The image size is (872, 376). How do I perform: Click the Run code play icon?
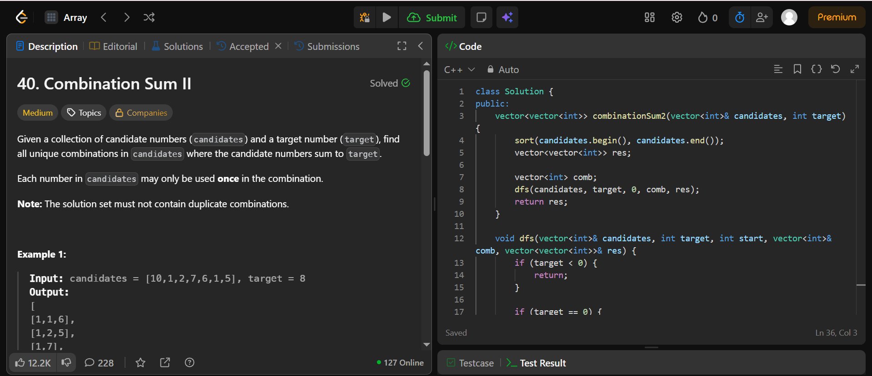(387, 18)
